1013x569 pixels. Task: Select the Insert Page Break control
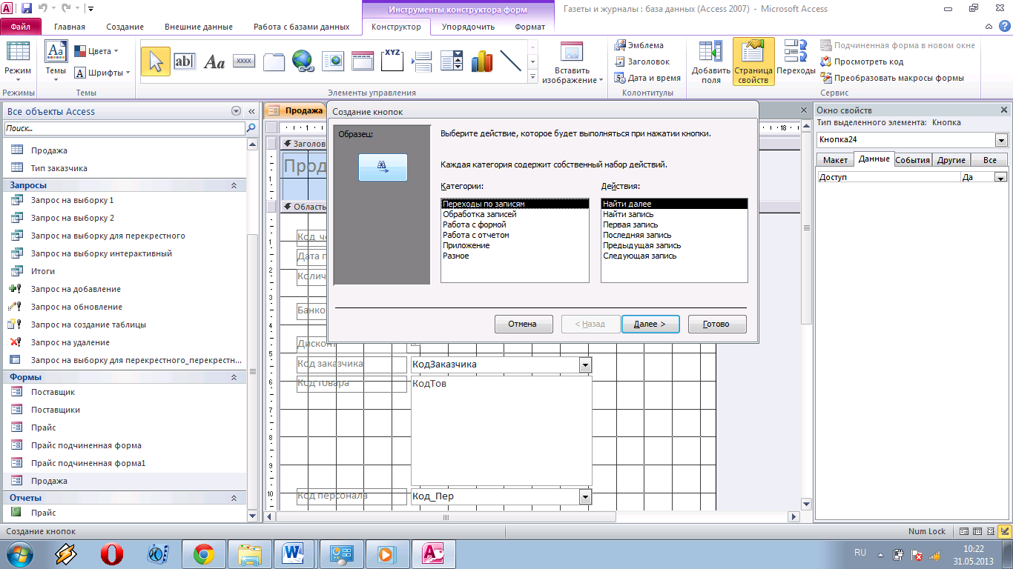pos(422,61)
